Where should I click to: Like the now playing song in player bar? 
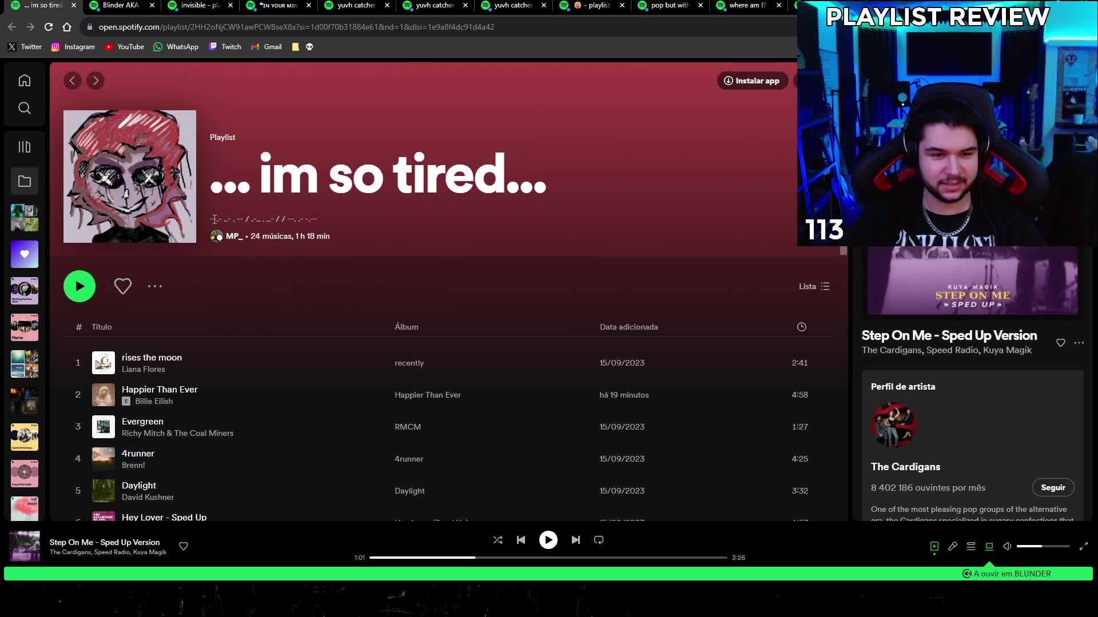(x=184, y=546)
